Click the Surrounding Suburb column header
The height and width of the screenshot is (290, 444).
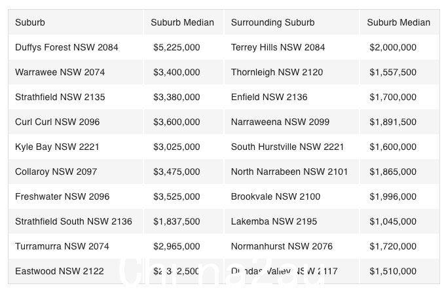272,22
